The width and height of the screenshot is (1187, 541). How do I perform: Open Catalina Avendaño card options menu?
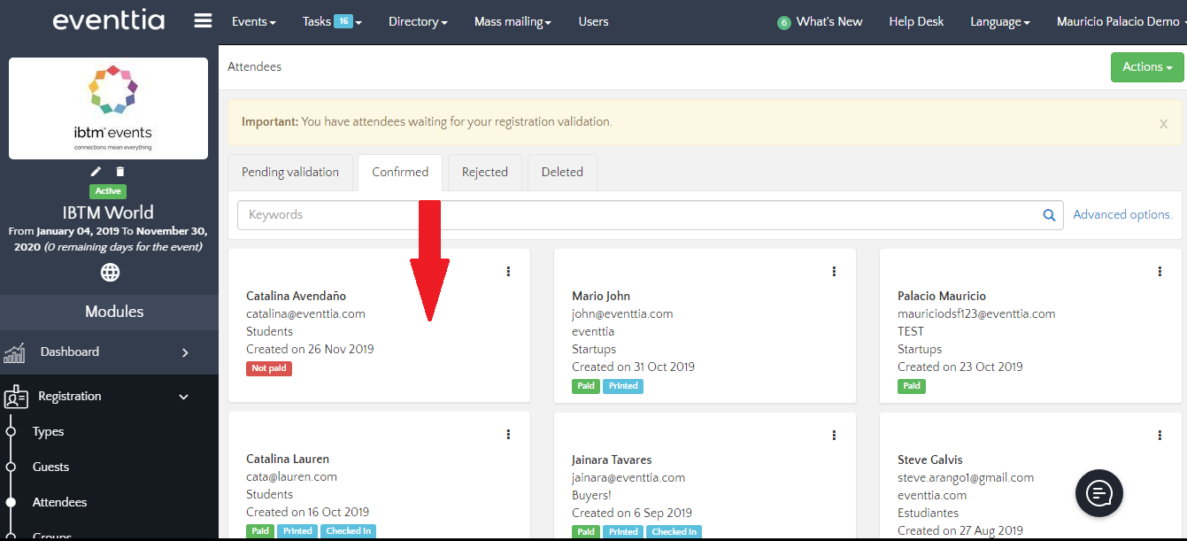point(508,272)
